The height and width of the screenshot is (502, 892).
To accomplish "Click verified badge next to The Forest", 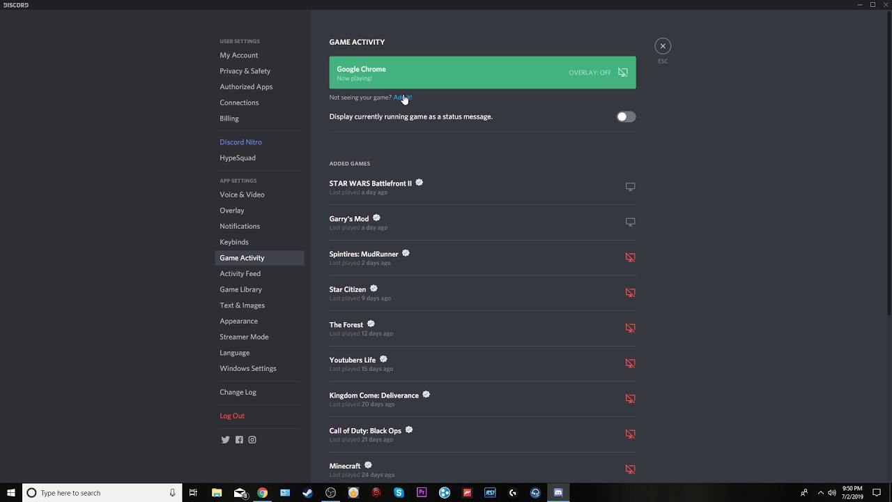I will (x=371, y=324).
